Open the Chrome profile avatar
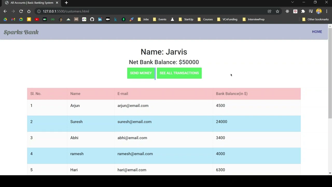The height and width of the screenshot is (187, 332). pyautogui.click(x=319, y=11)
